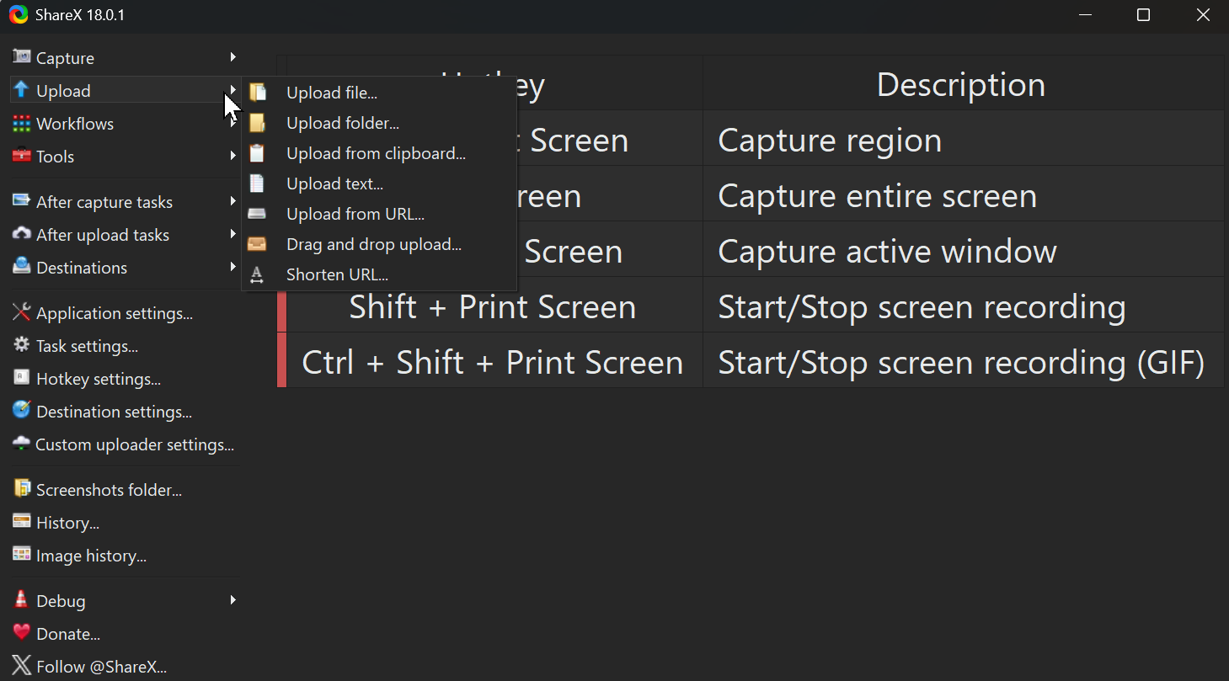Viewport: 1229px width, 681px height.
Task: Click the red Tools toolbox icon
Action: click(21, 156)
